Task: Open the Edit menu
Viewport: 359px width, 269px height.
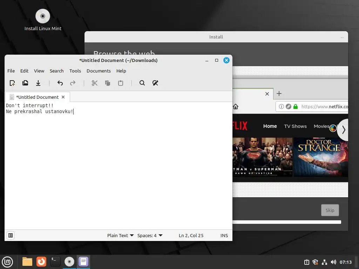Action: (x=24, y=71)
